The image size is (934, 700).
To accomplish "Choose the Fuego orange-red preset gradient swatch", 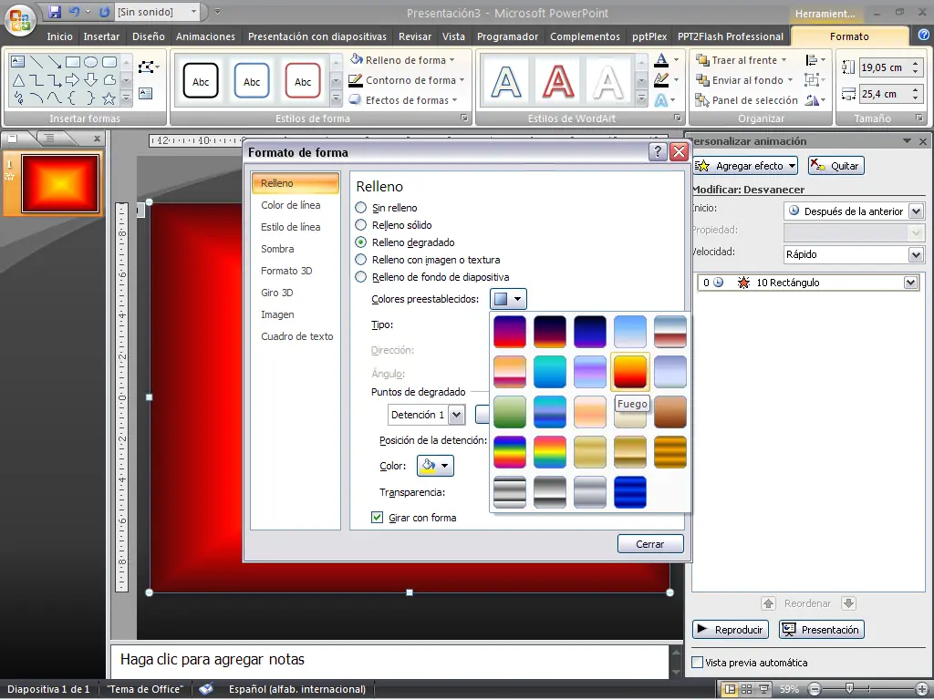I will pyautogui.click(x=629, y=372).
